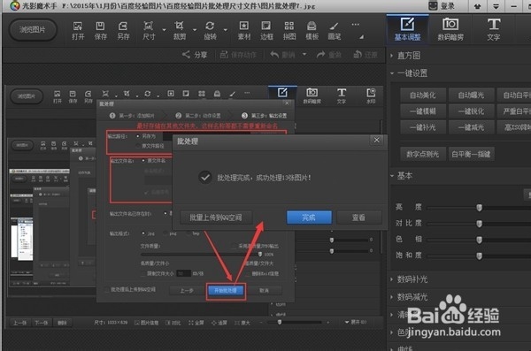The image size is (531, 351).
Task: Click the blue 完成 button
Action: pyautogui.click(x=309, y=217)
